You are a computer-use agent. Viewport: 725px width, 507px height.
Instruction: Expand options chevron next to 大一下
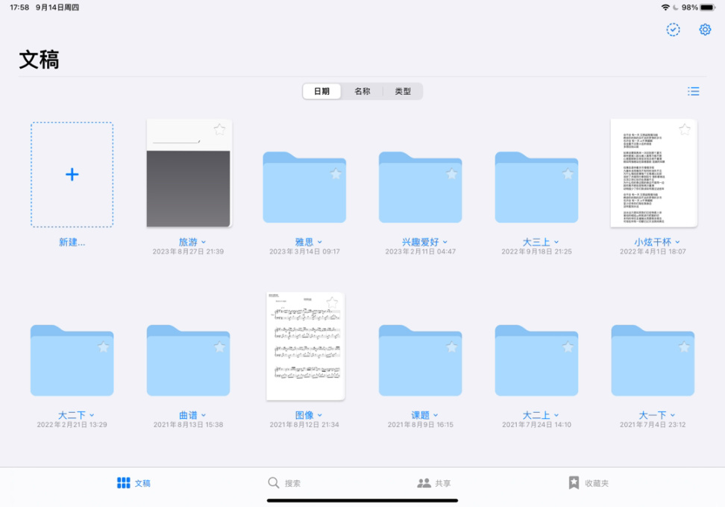click(673, 415)
